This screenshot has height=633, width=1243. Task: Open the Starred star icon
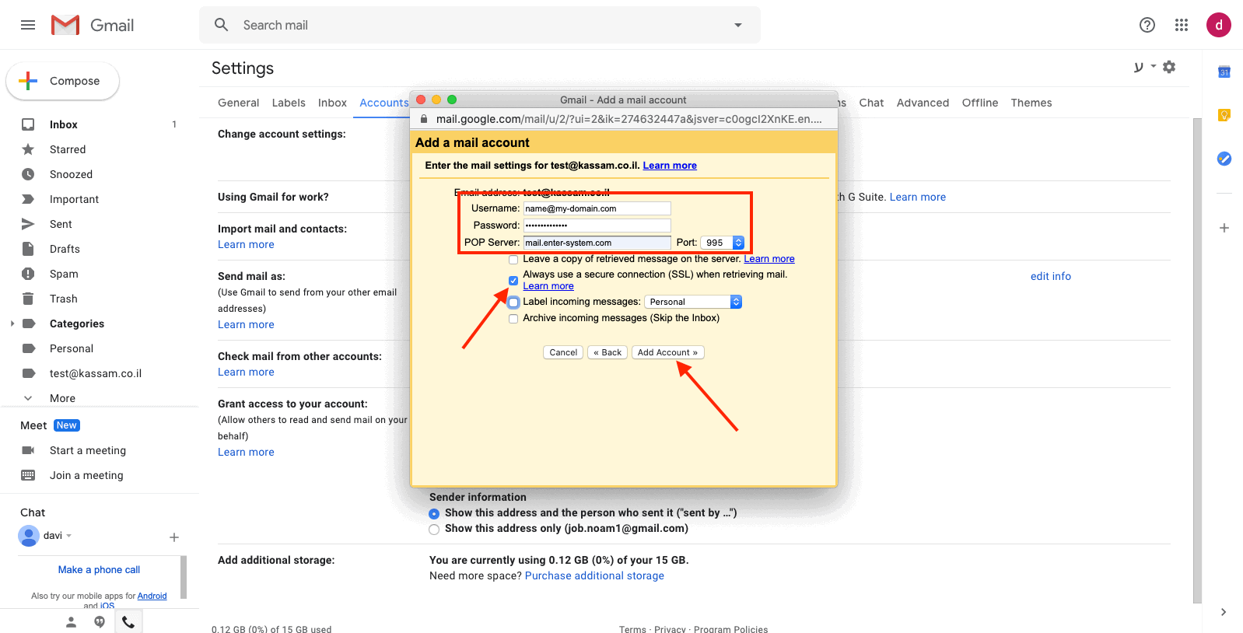(28, 149)
